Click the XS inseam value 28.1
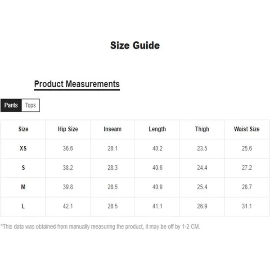270x270 pixels. coord(112,148)
